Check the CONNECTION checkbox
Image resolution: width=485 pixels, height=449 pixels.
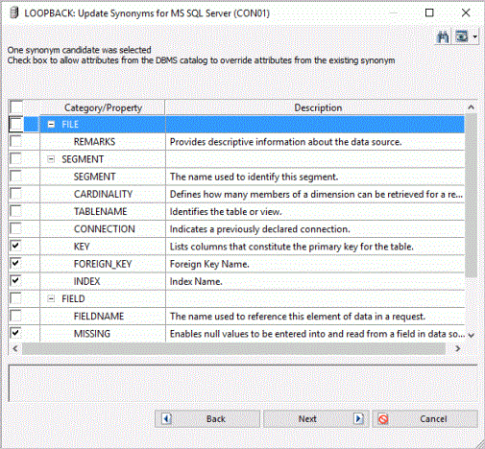pyautogui.click(x=16, y=228)
